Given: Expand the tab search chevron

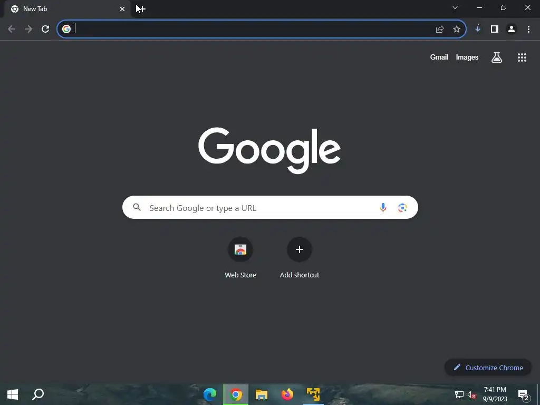Looking at the screenshot, I should [455, 7].
